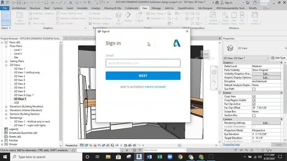Viewport: 287px width, 161px height.
Task: Open the Main Model design option dropdown
Action: tap(165, 150)
